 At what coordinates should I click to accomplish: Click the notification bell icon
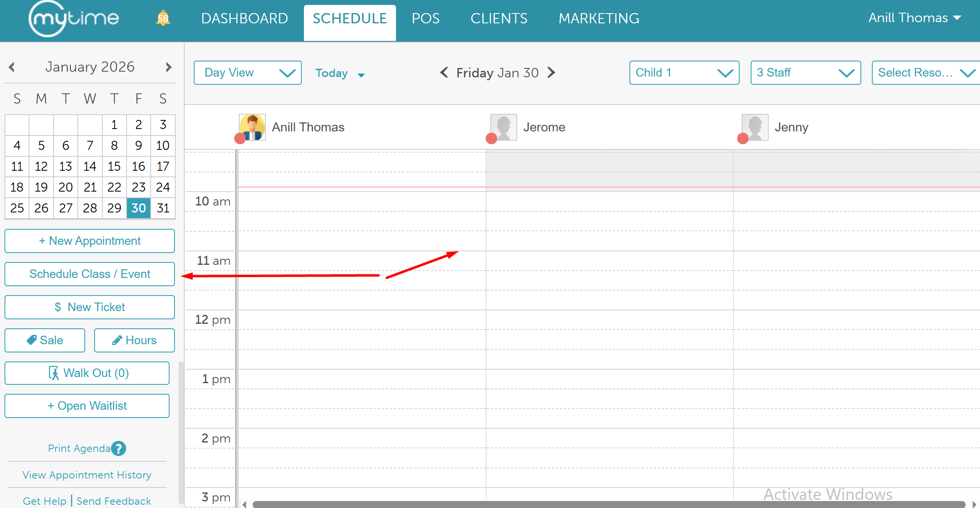(x=163, y=18)
